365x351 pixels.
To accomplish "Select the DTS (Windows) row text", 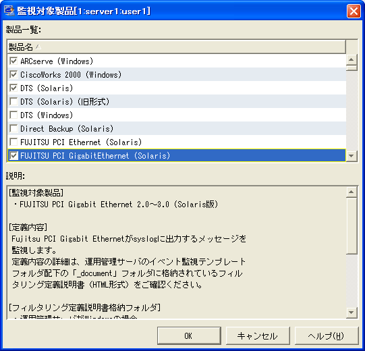I will click(x=47, y=115).
